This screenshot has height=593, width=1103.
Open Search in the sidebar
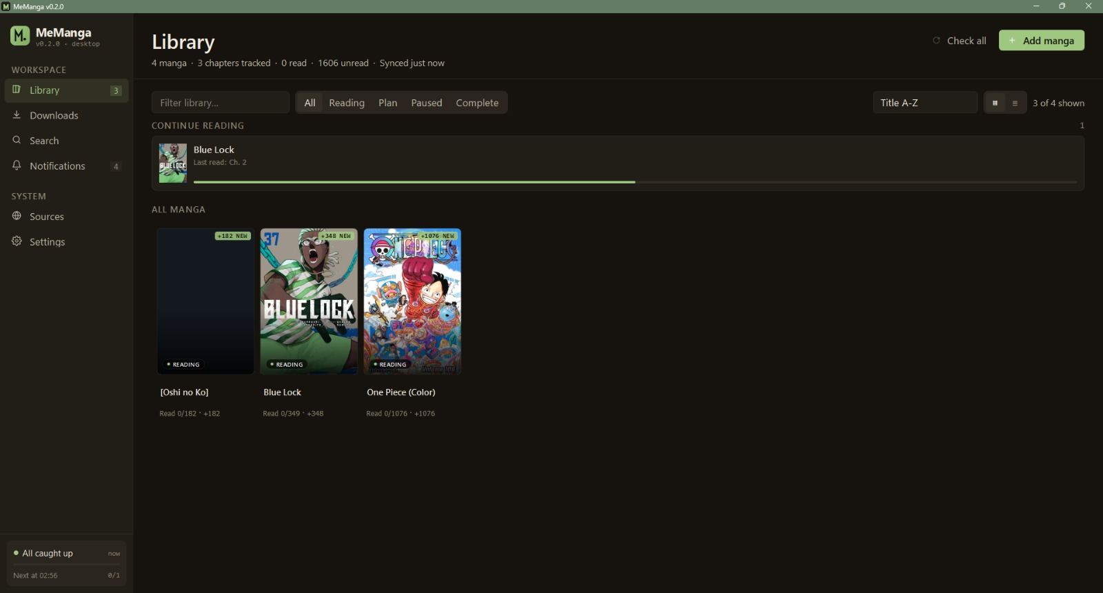(67, 141)
